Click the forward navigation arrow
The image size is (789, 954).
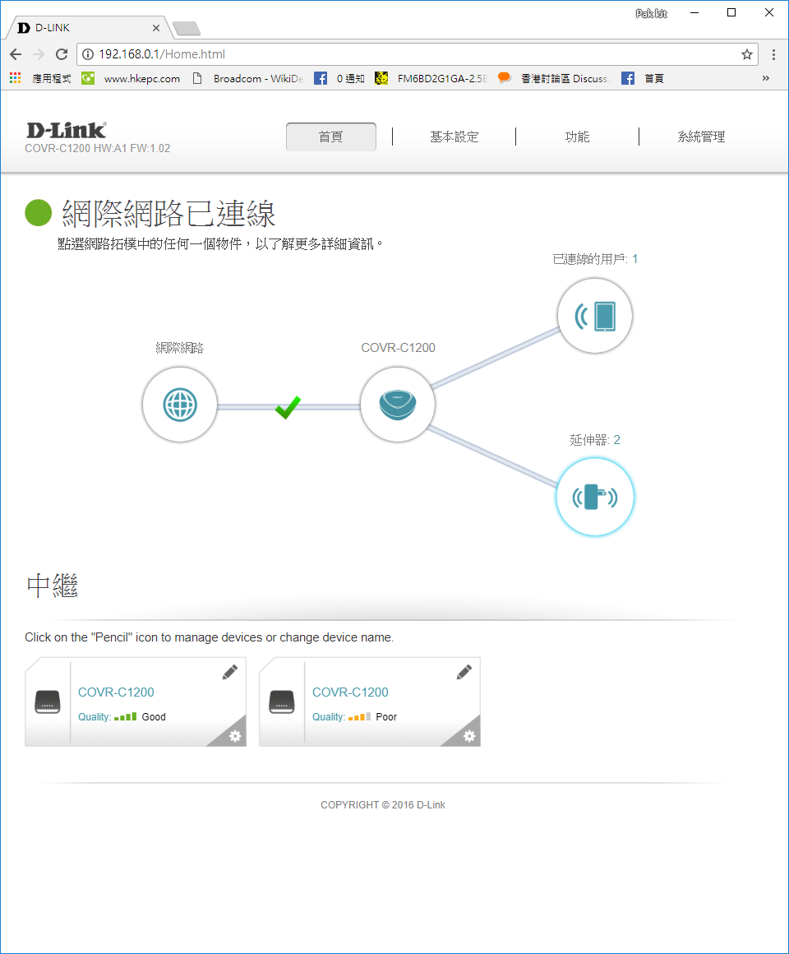tap(39, 54)
